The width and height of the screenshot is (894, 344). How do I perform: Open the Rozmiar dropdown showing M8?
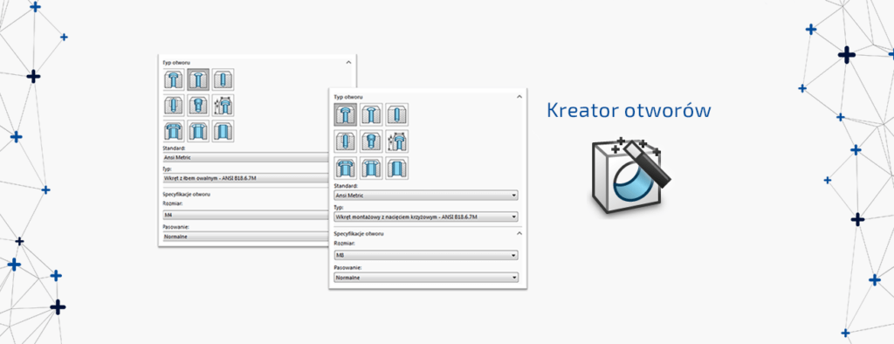pos(426,256)
